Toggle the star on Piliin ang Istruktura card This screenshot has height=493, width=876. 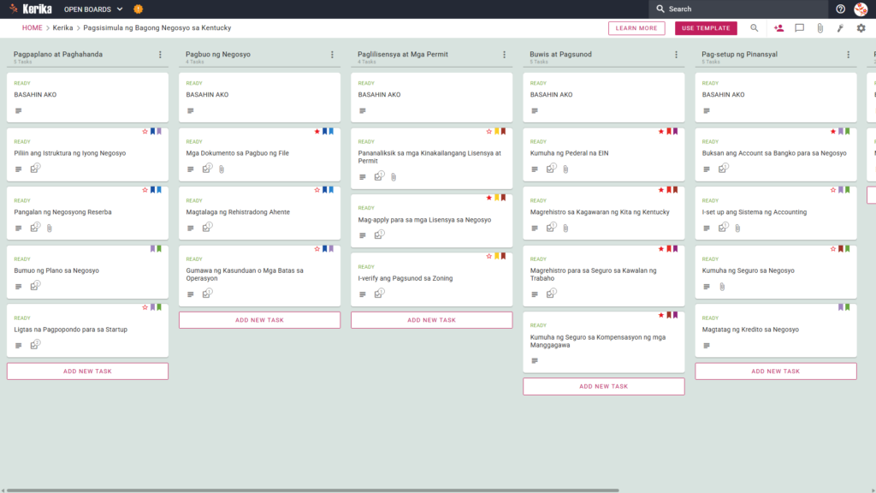145,131
